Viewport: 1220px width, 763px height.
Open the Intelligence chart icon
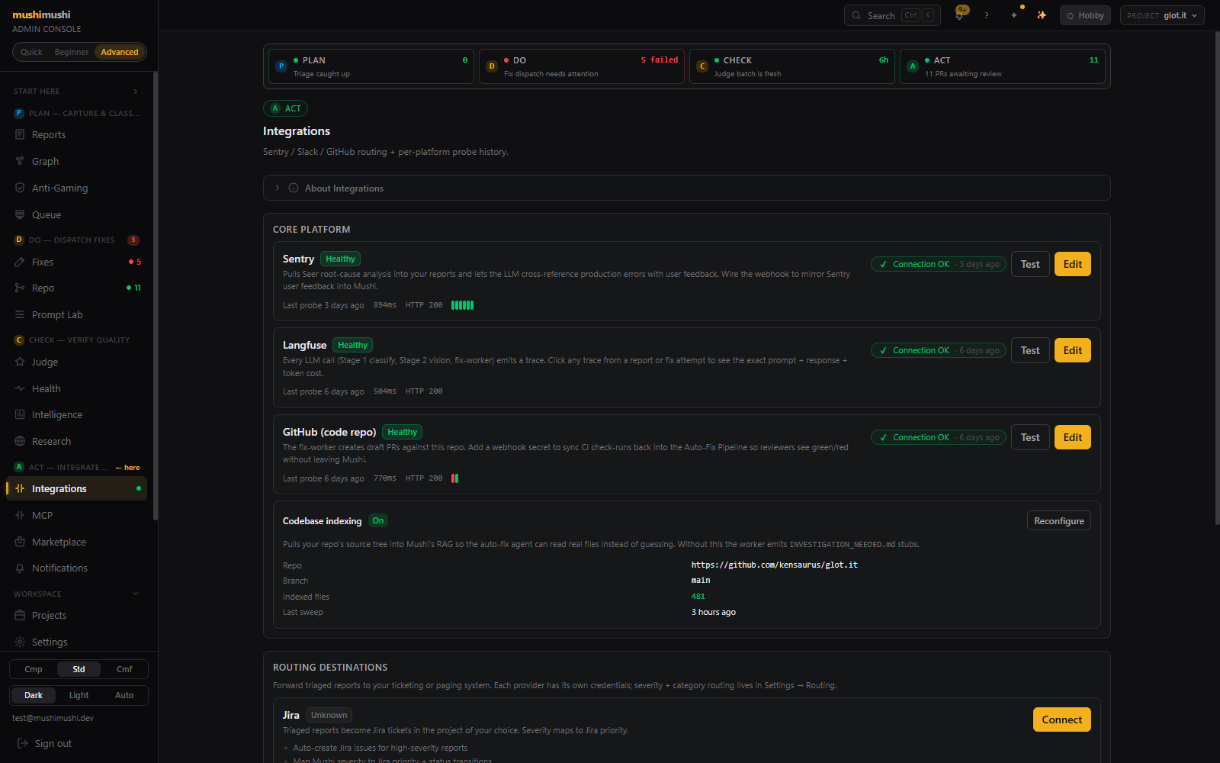(x=20, y=414)
